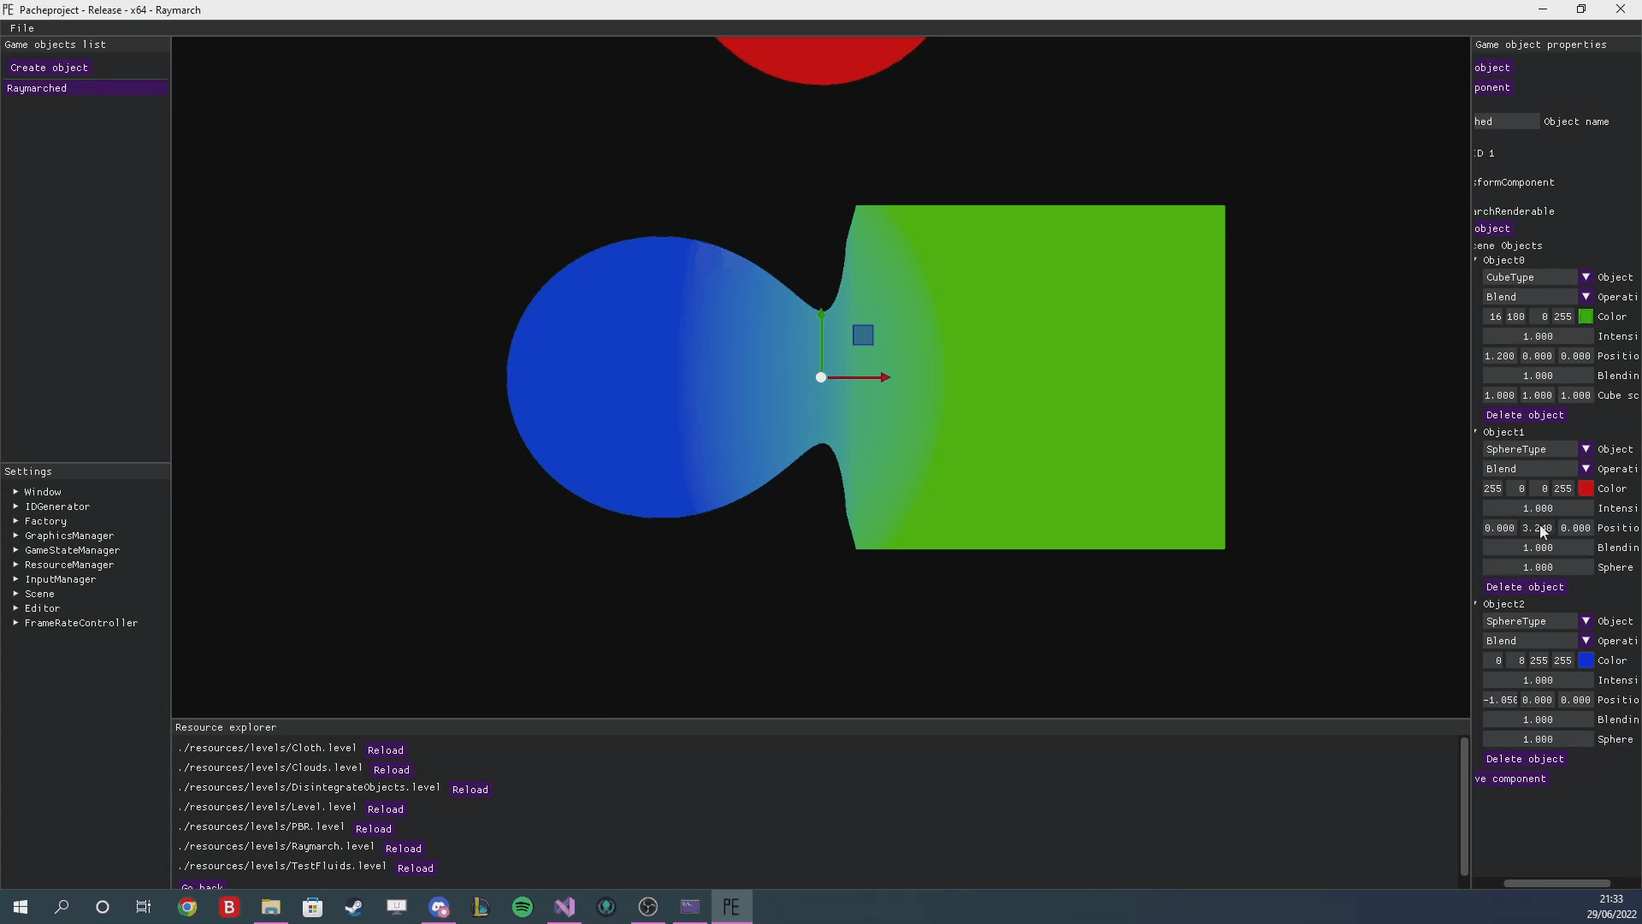This screenshot has width=1642, height=924.
Task: Open Steam from the taskbar
Action: pyautogui.click(x=354, y=907)
